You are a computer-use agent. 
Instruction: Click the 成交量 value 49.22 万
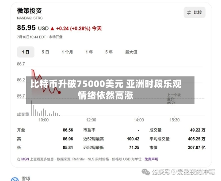click(198, 130)
